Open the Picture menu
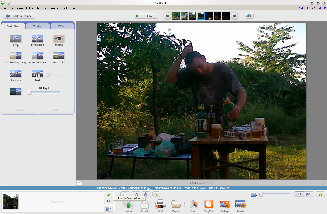The height and width of the screenshot is (214, 327). [x=42, y=8]
